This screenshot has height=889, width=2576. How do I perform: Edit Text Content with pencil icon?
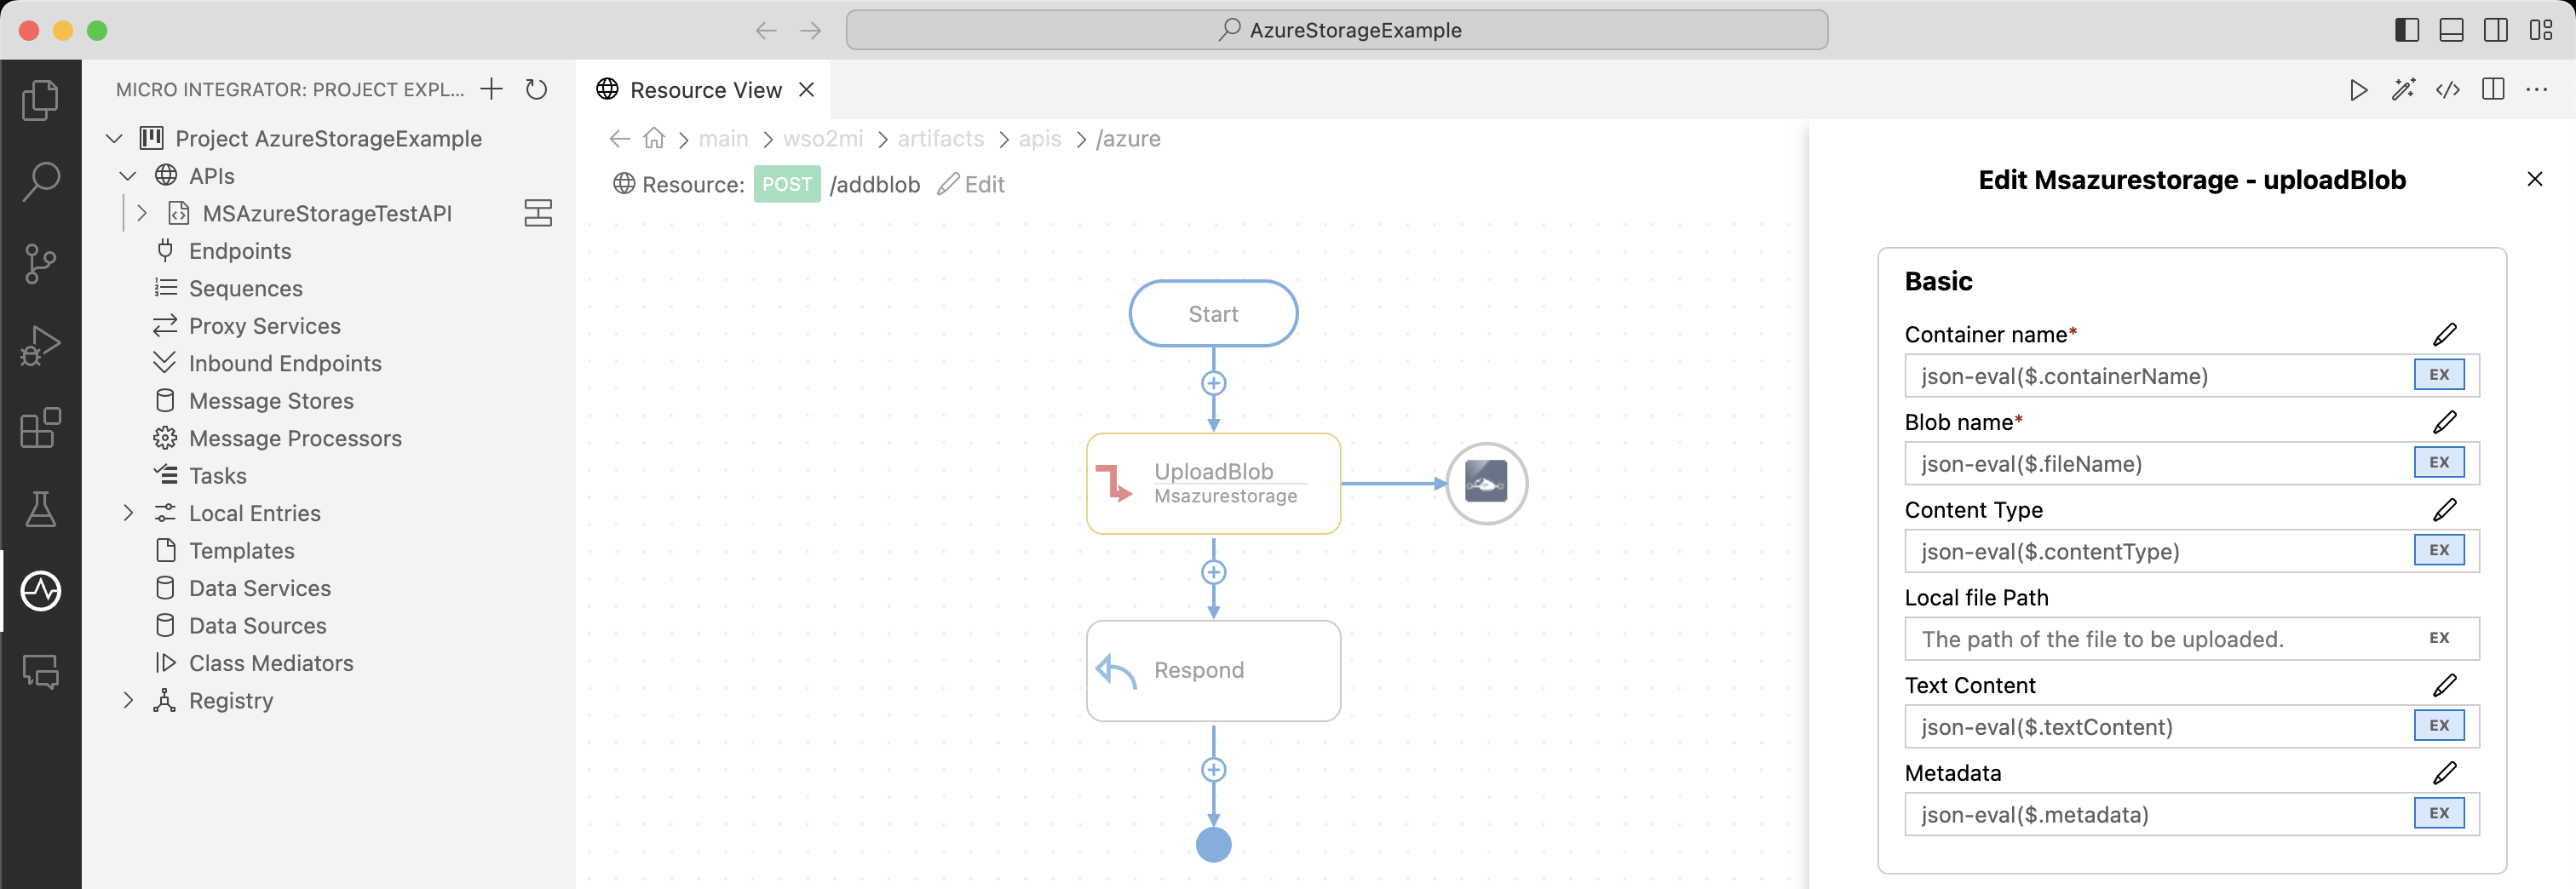(x=2444, y=685)
